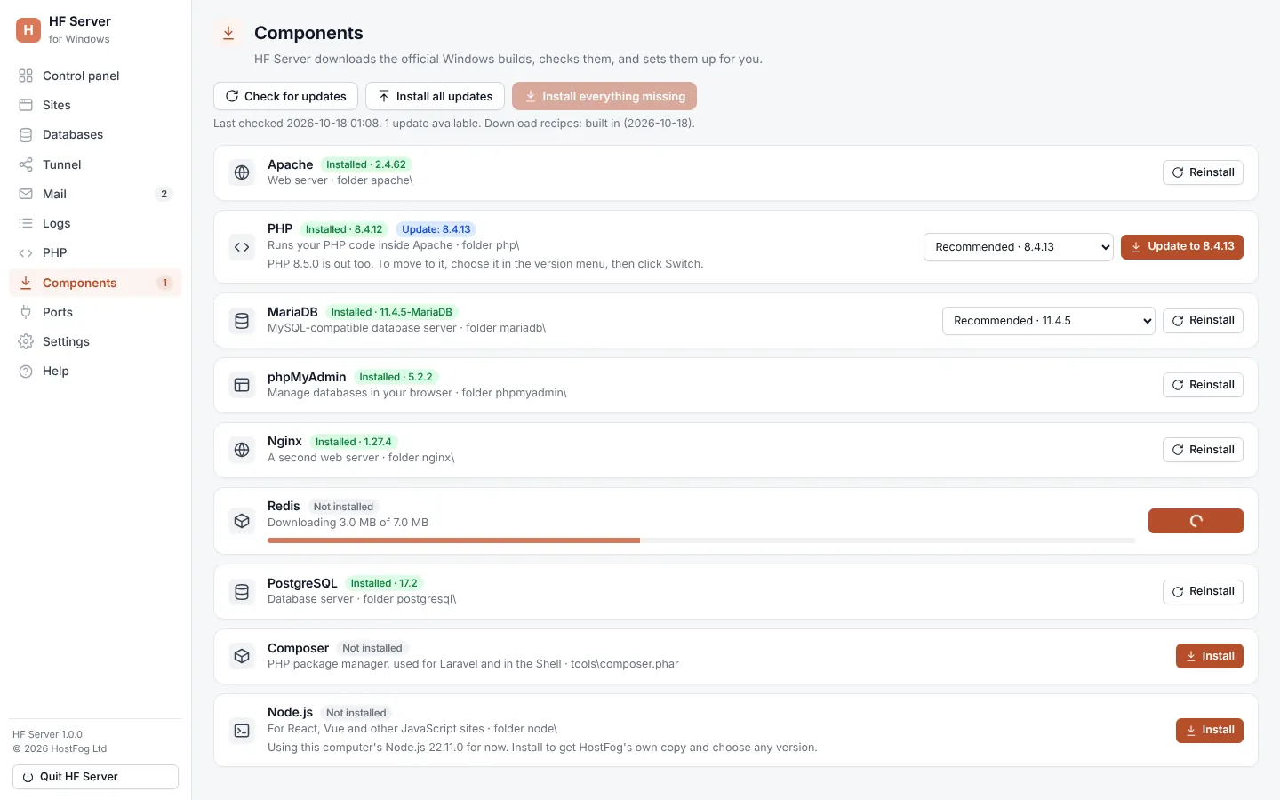1280x800 pixels.
Task: View Logs page
Action: (95, 223)
